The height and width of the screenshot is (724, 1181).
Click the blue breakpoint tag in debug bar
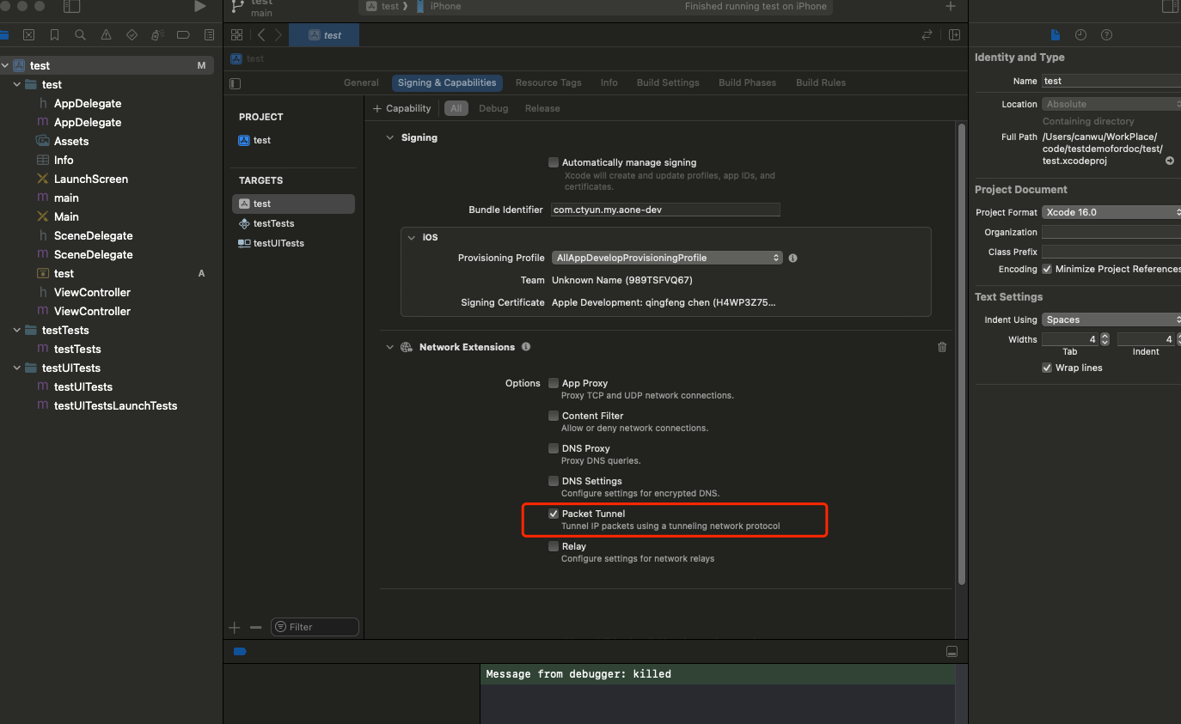(x=240, y=652)
